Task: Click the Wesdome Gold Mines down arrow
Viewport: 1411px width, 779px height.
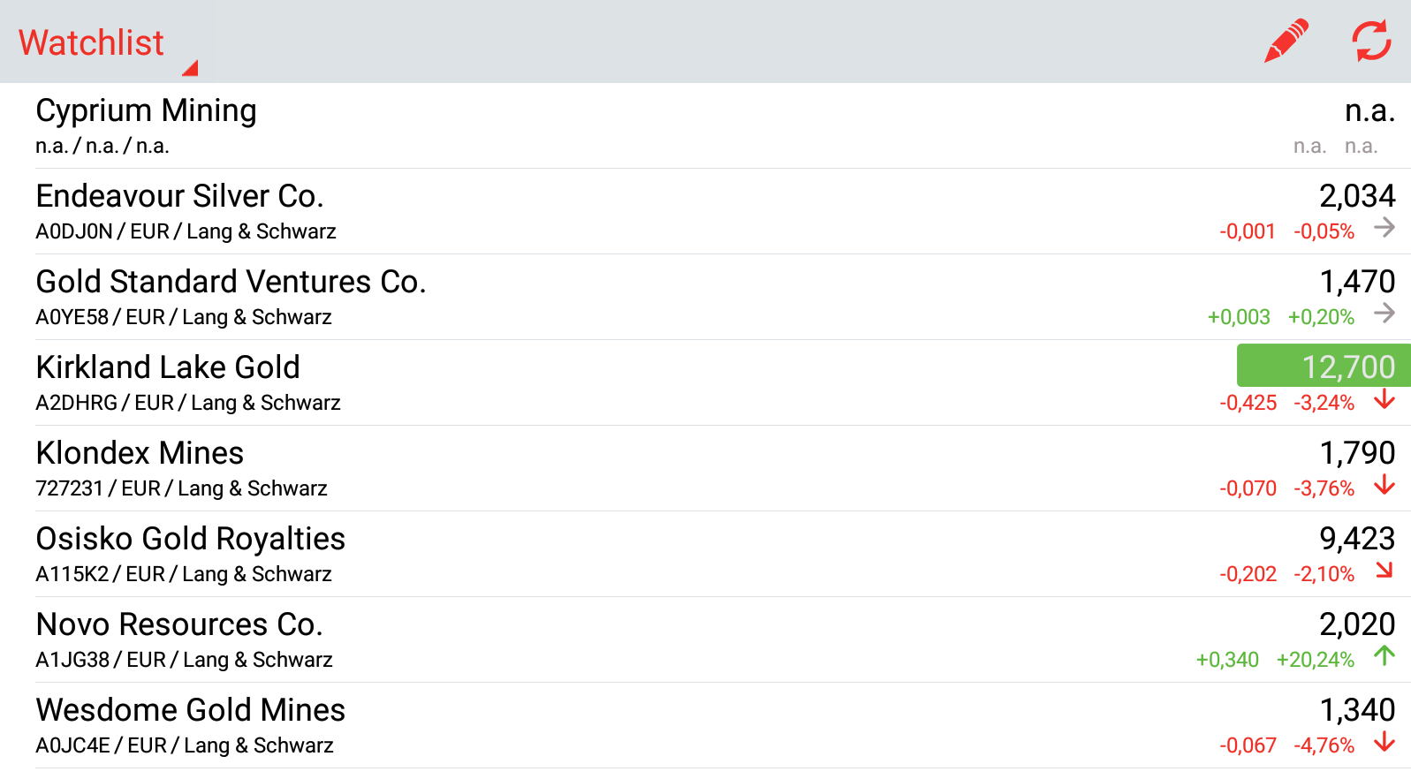Action: [1384, 743]
